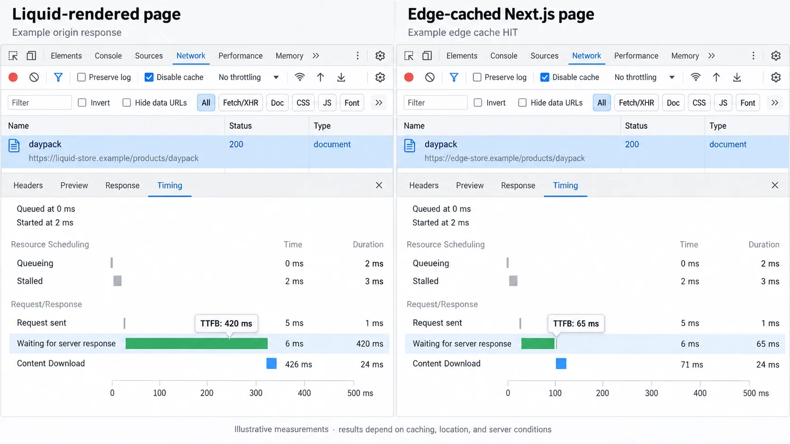Viewport: 790px width, 444px height.
Task: Filter by Doc in Edge-cached panel
Action: (x=673, y=102)
